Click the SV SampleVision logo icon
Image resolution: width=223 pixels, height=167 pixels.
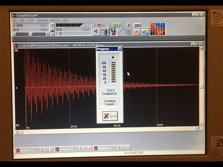pyautogui.click(x=158, y=29)
